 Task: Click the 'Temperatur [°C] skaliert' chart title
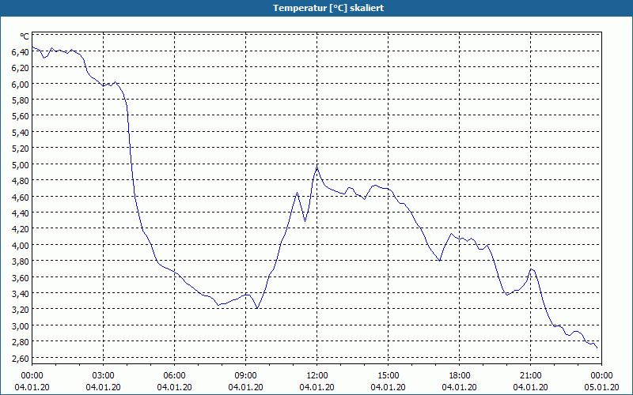pyautogui.click(x=328, y=8)
